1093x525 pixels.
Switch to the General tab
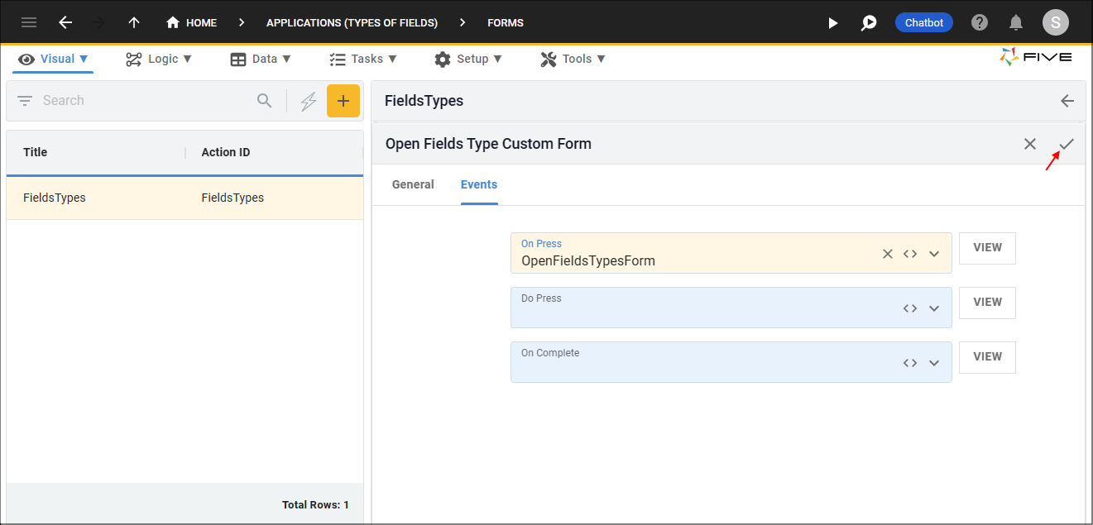413,184
